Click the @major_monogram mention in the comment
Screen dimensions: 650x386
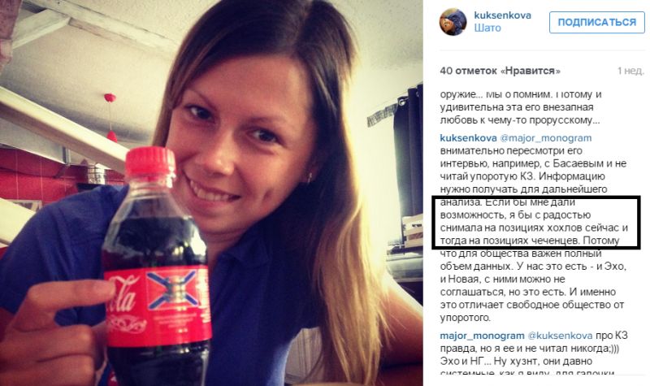545,138
